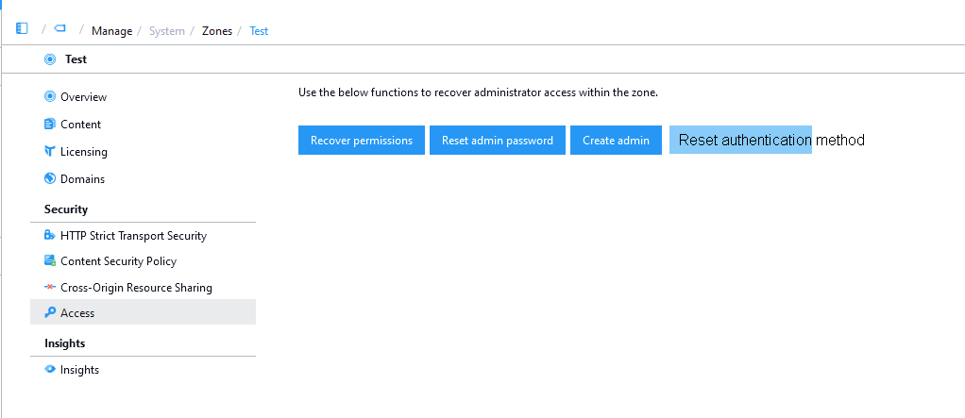Screen dimensions: 965x418
Task: Click the Cross-Origin Resource Sharing icon
Action: point(50,287)
